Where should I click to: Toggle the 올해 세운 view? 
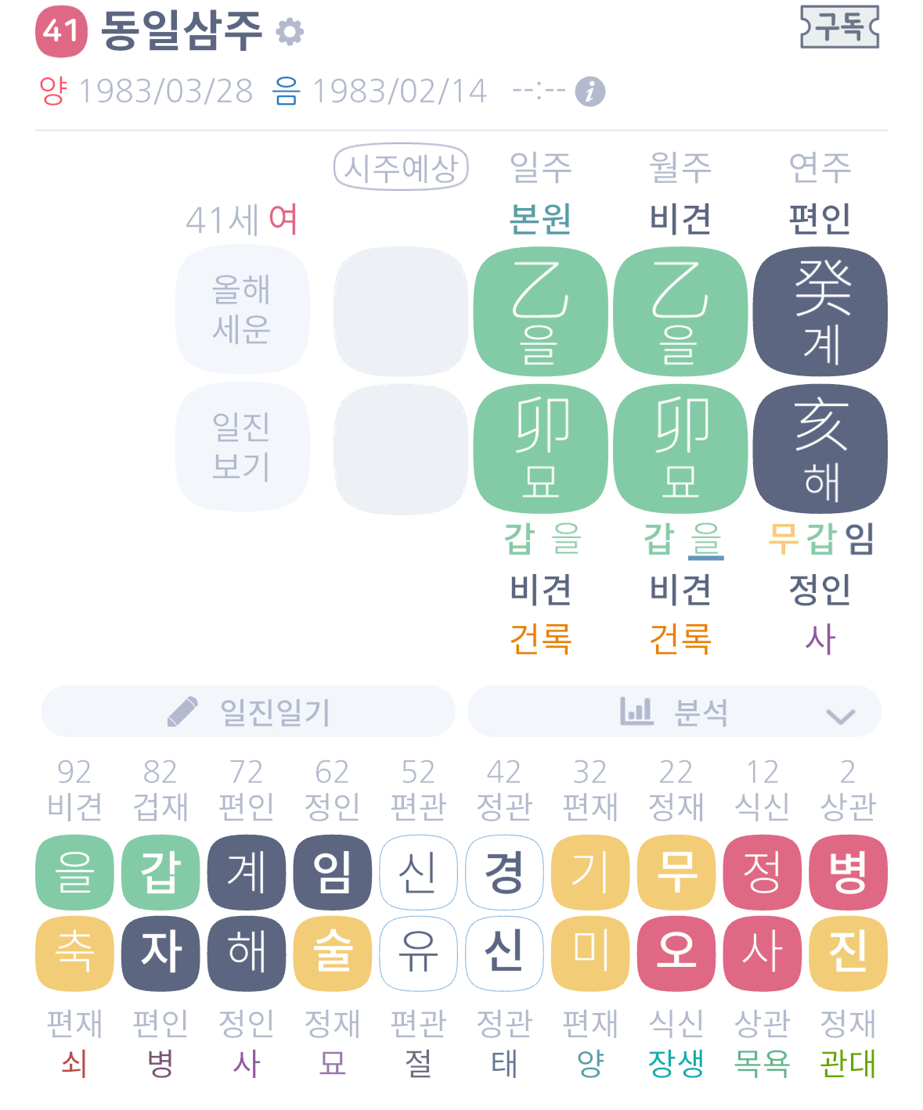[x=242, y=309]
